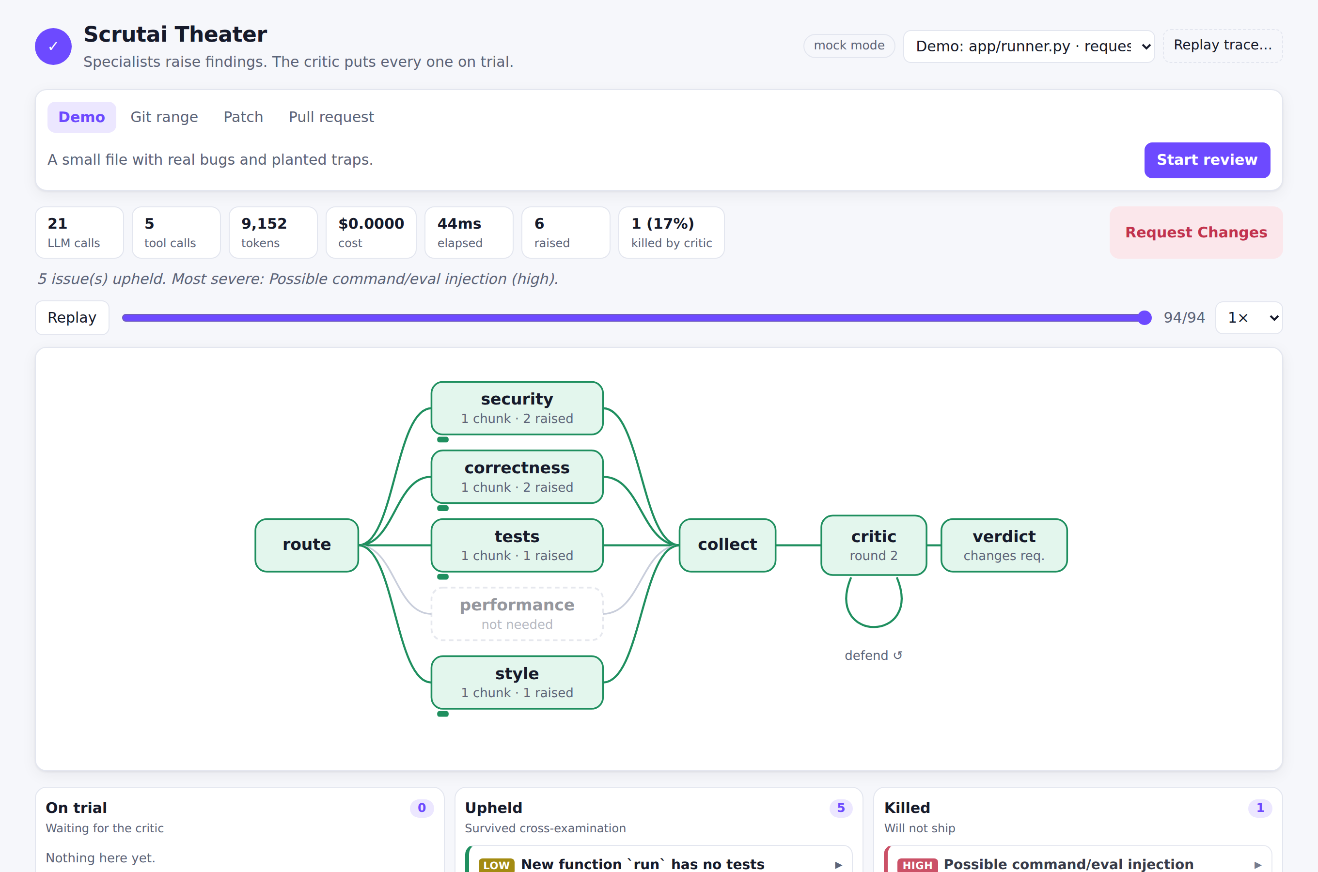Click the replay slider handle at 94/94
The height and width of the screenshot is (872, 1318).
pyautogui.click(x=1145, y=317)
